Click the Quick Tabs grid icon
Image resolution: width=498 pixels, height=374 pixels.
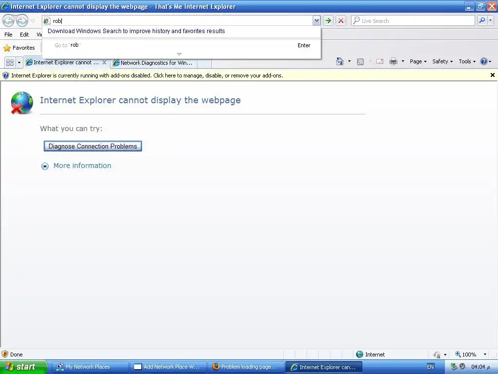click(x=10, y=62)
